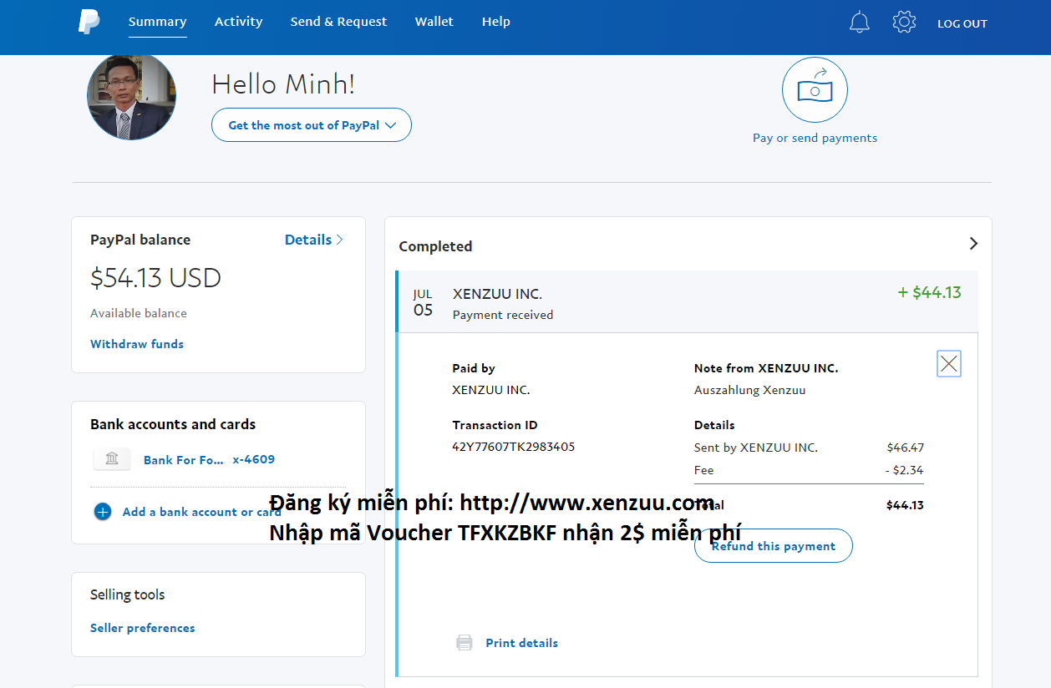
Task: Open account settings gear icon
Action: (x=904, y=23)
